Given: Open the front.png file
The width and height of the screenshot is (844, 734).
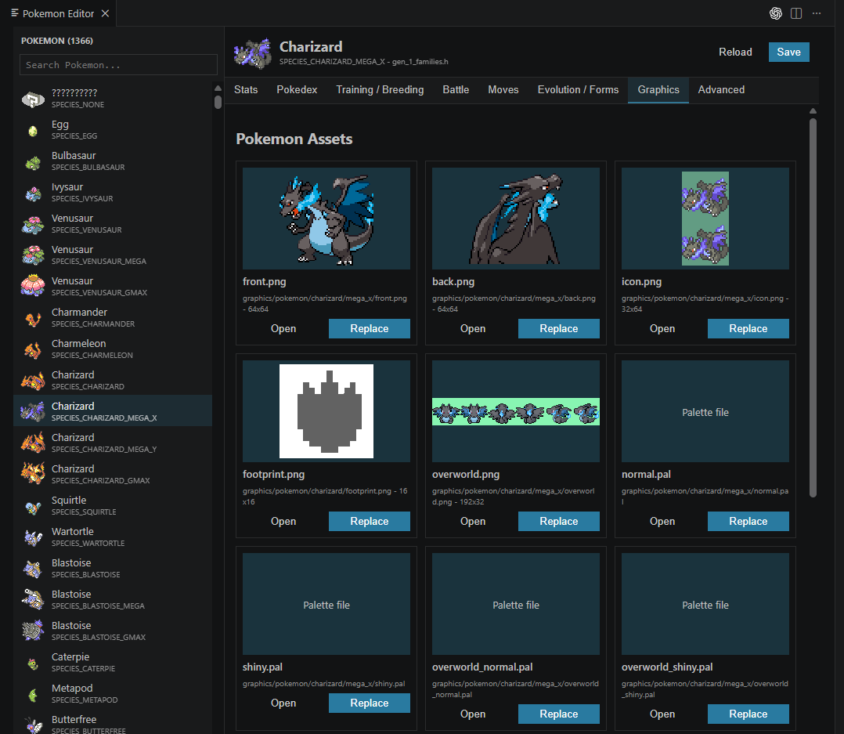Looking at the screenshot, I should point(283,328).
